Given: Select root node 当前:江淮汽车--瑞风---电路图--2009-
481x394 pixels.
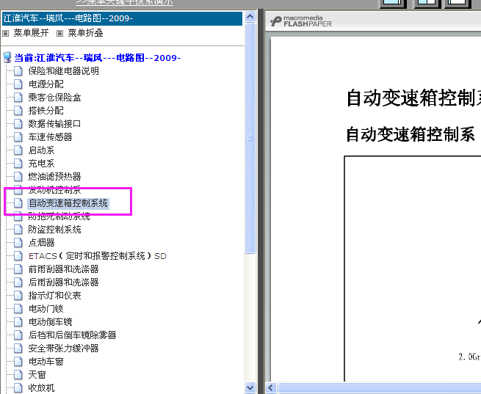Looking at the screenshot, I should click(x=98, y=58).
